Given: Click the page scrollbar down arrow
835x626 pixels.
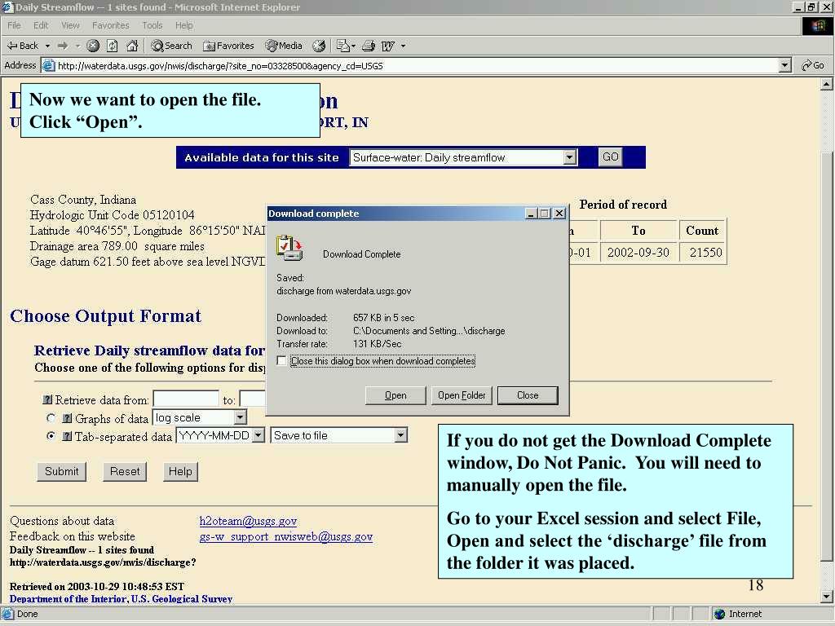Looking at the screenshot, I should click(826, 596).
